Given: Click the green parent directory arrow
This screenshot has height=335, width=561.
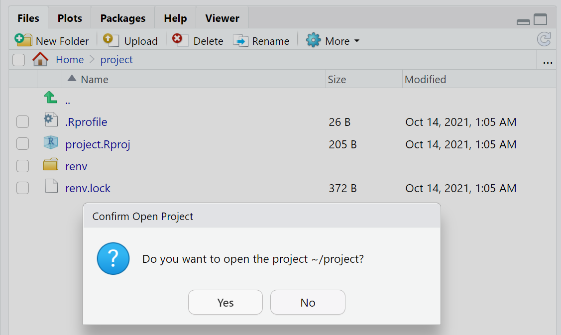Looking at the screenshot, I should click(x=50, y=98).
